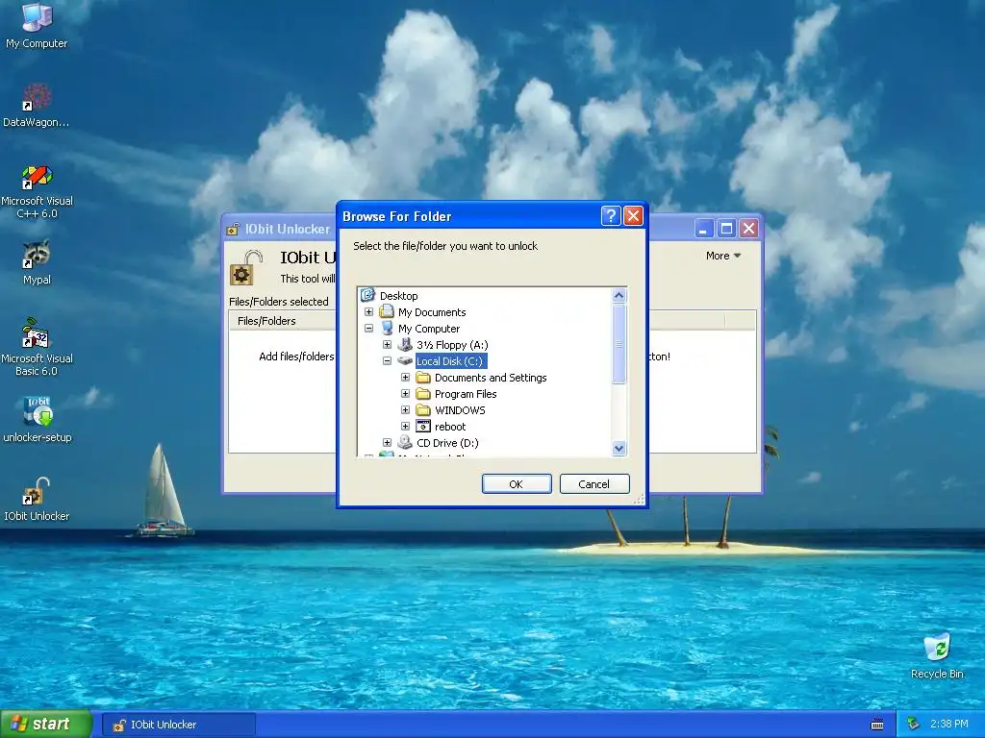
Task: Select the Recycle Bin icon
Action: click(x=937, y=655)
